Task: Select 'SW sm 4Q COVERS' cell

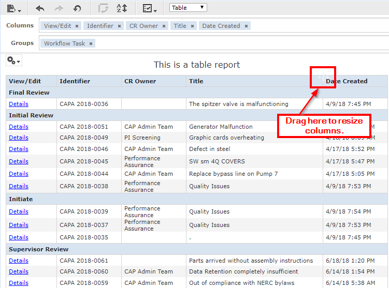Action: [x=254, y=161]
